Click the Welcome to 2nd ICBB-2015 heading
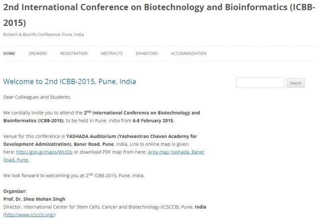 click(69, 81)
